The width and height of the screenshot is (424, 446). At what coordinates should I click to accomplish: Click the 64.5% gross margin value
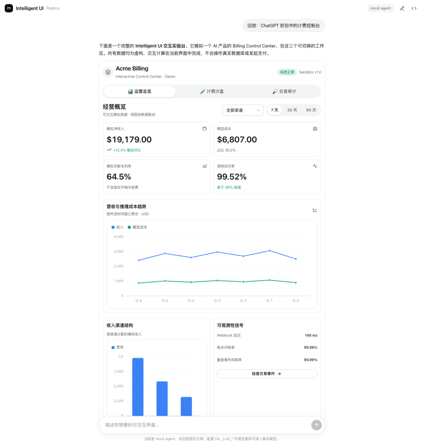119,177
